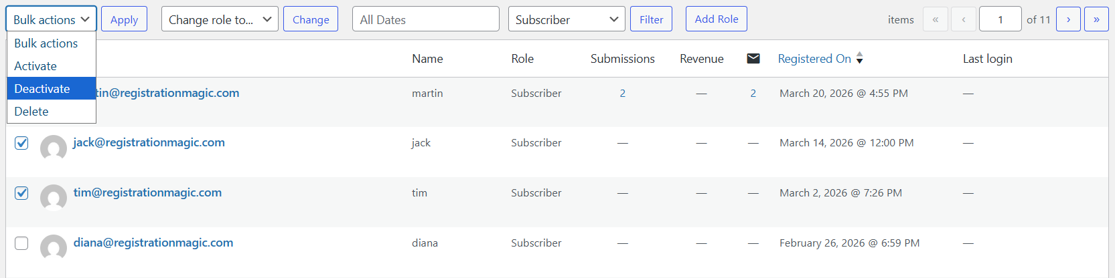Select Deactivate from bulk actions menu

[52, 89]
